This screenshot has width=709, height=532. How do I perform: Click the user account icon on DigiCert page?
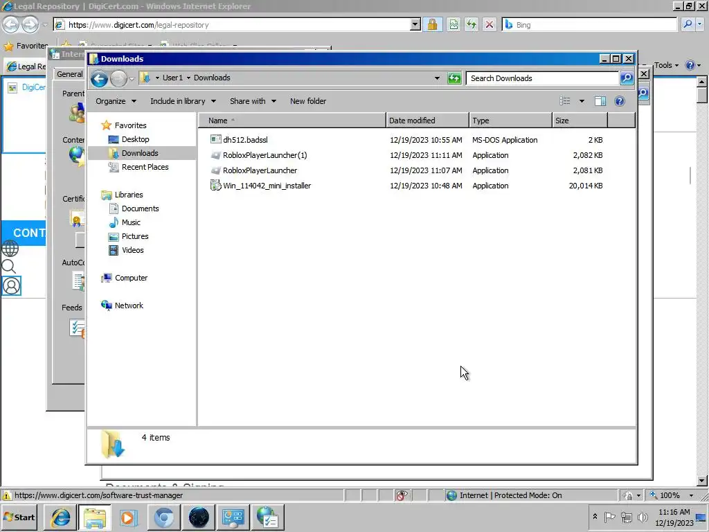11,286
